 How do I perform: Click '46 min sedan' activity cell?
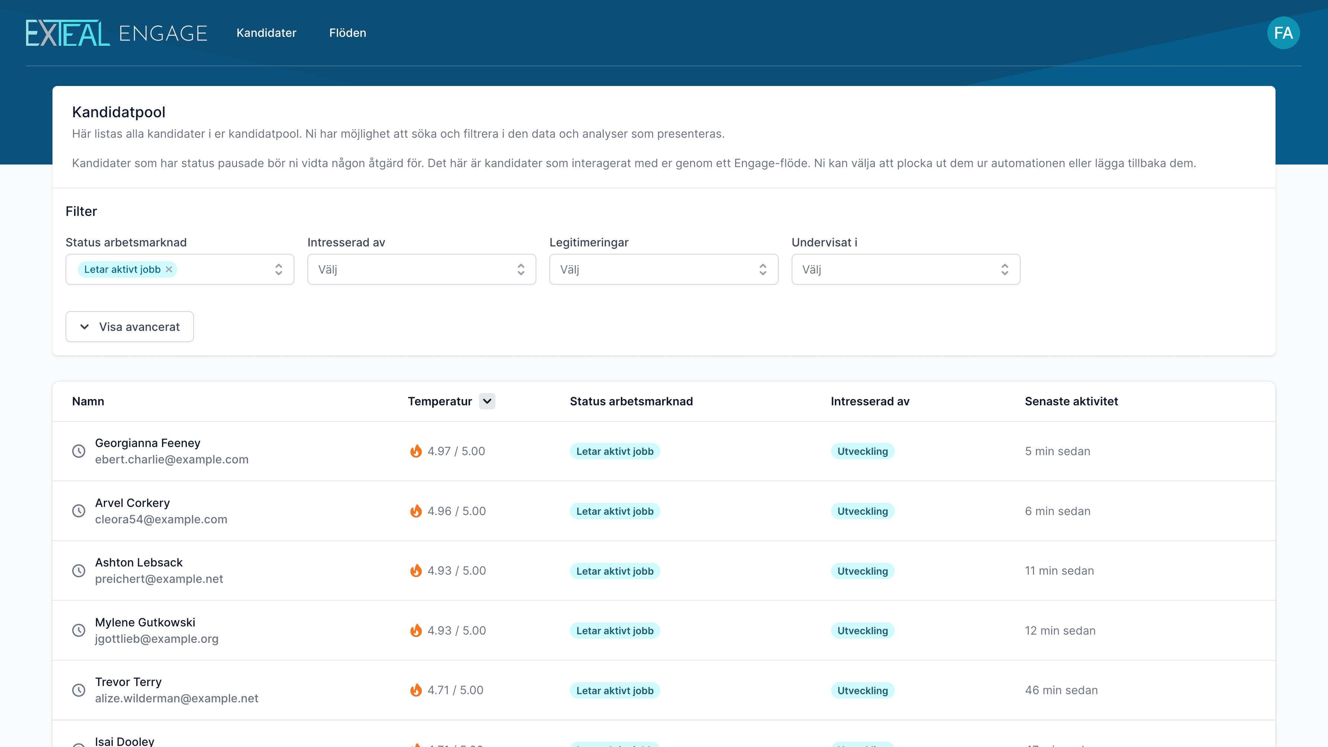tap(1061, 690)
